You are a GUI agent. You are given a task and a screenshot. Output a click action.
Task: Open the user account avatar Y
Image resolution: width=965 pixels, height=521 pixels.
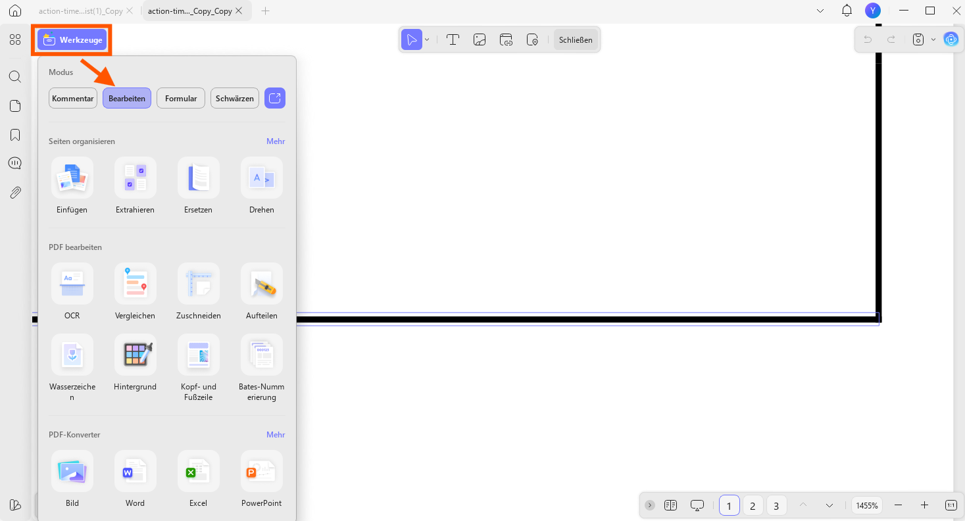(x=873, y=11)
